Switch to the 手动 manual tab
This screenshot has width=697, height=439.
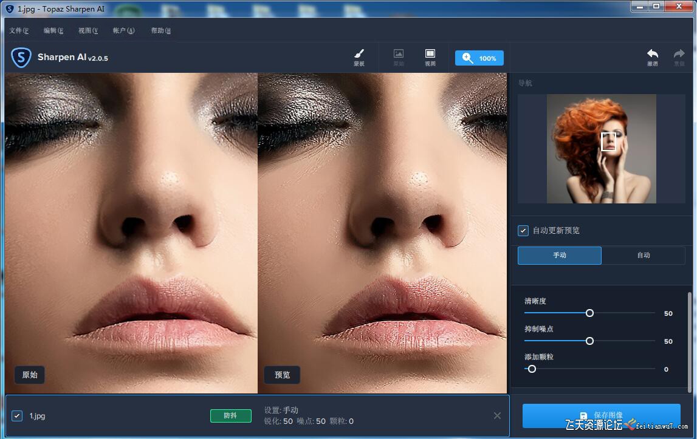pos(560,256)
